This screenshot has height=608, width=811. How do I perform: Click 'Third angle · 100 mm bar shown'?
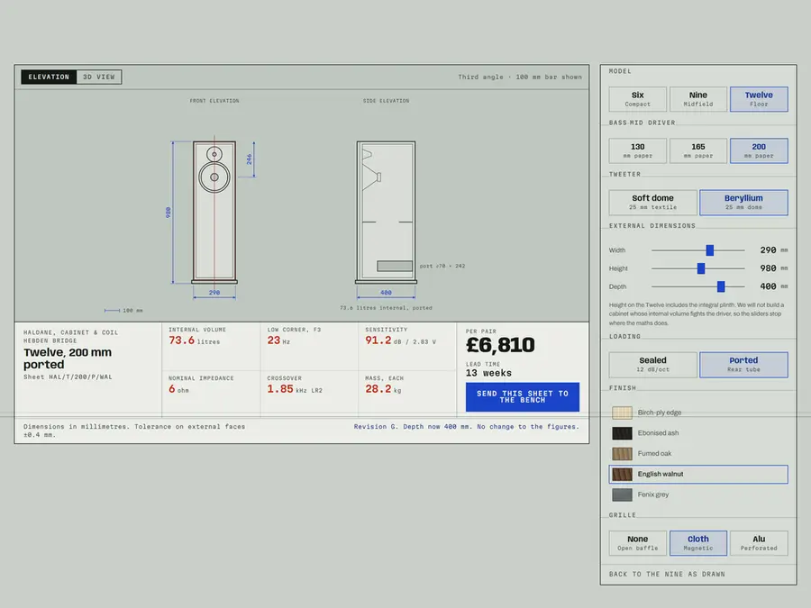[520, 77]
